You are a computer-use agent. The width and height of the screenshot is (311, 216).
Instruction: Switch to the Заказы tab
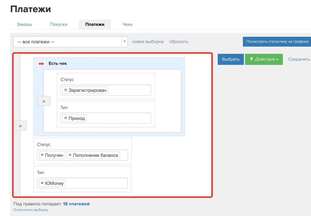point(24,24)
